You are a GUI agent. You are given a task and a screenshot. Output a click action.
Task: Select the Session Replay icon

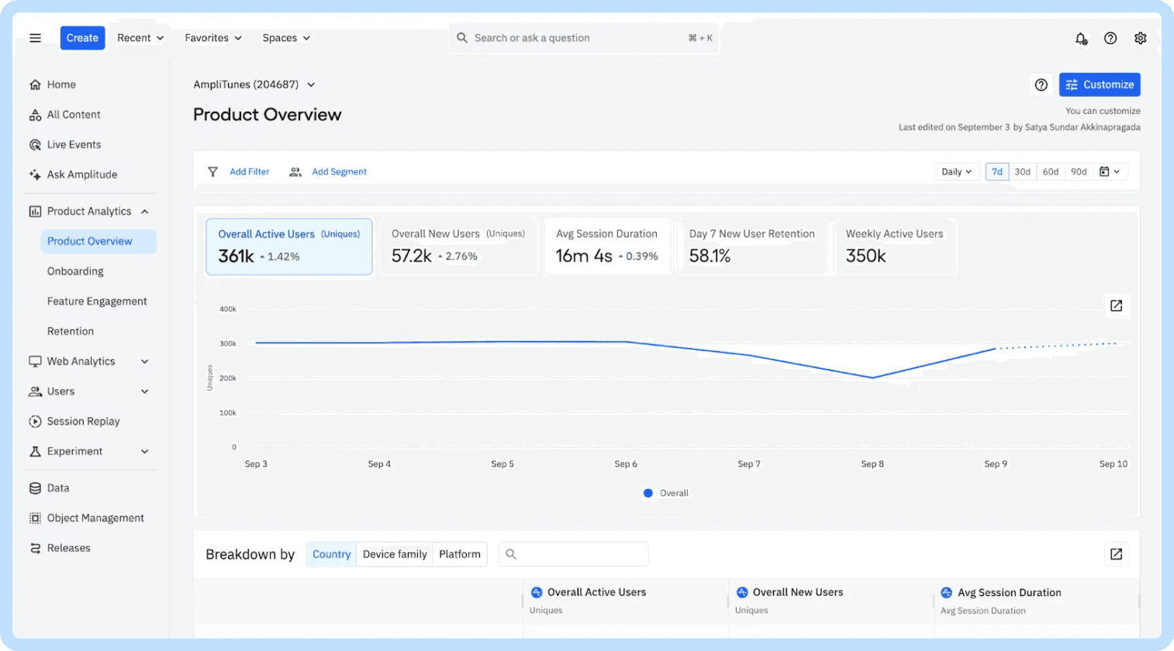click(35, 421)
